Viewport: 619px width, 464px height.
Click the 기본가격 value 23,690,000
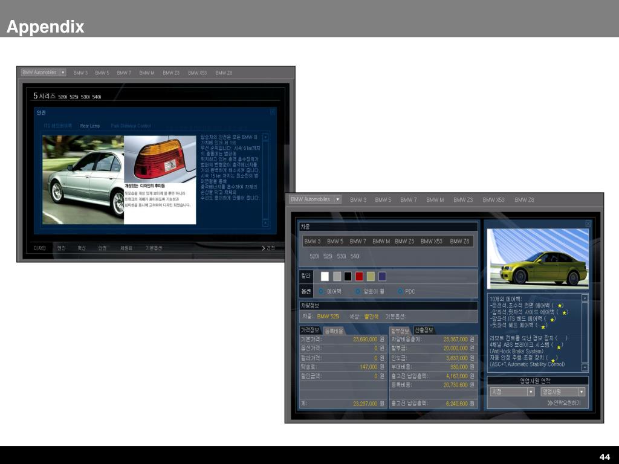tap(365, 340)
